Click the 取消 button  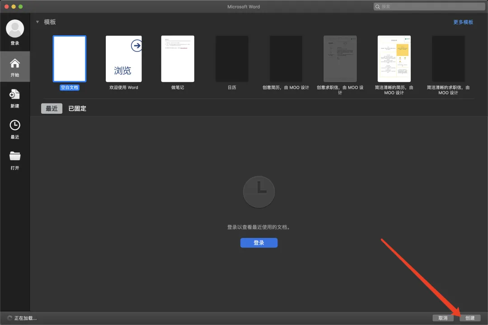[443, 318]
